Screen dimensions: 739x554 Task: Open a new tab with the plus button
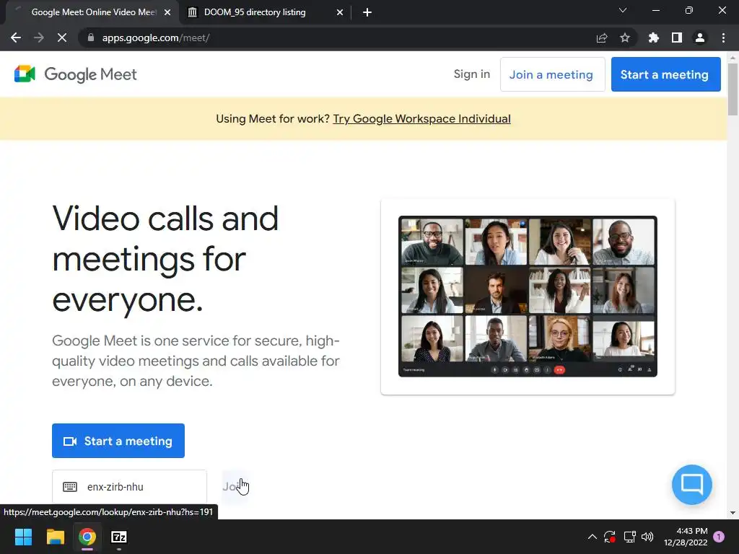pos(367,12)
